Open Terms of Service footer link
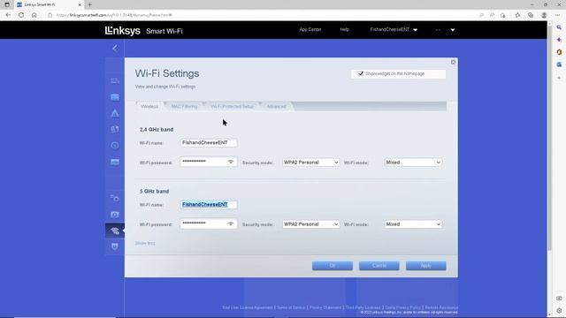 291,307
